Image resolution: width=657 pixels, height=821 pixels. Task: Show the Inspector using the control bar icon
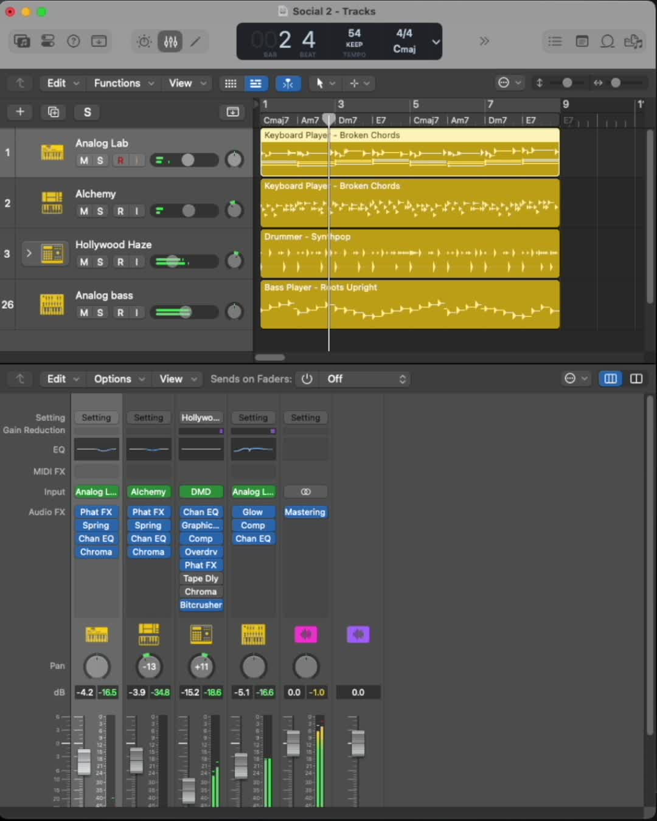(x=47, y=41)
